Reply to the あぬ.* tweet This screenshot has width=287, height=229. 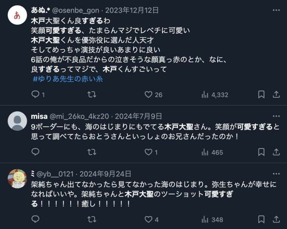pyautogui.click(x=36, y=95)
